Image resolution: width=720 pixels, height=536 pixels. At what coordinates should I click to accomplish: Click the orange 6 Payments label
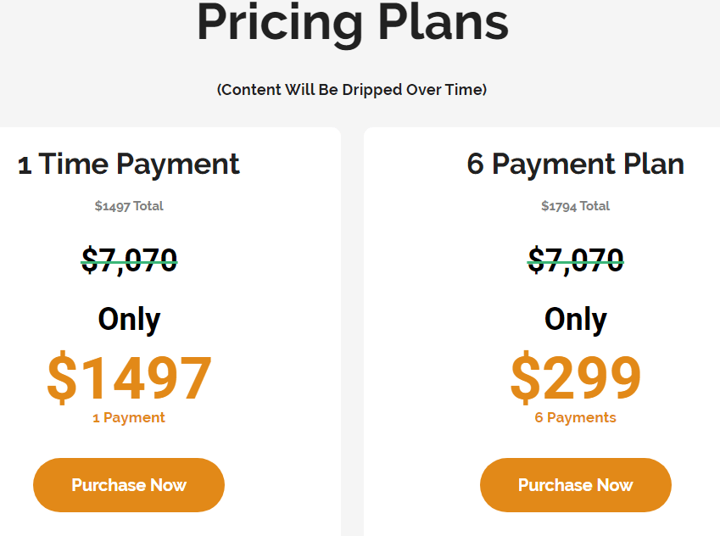point(575,417)
